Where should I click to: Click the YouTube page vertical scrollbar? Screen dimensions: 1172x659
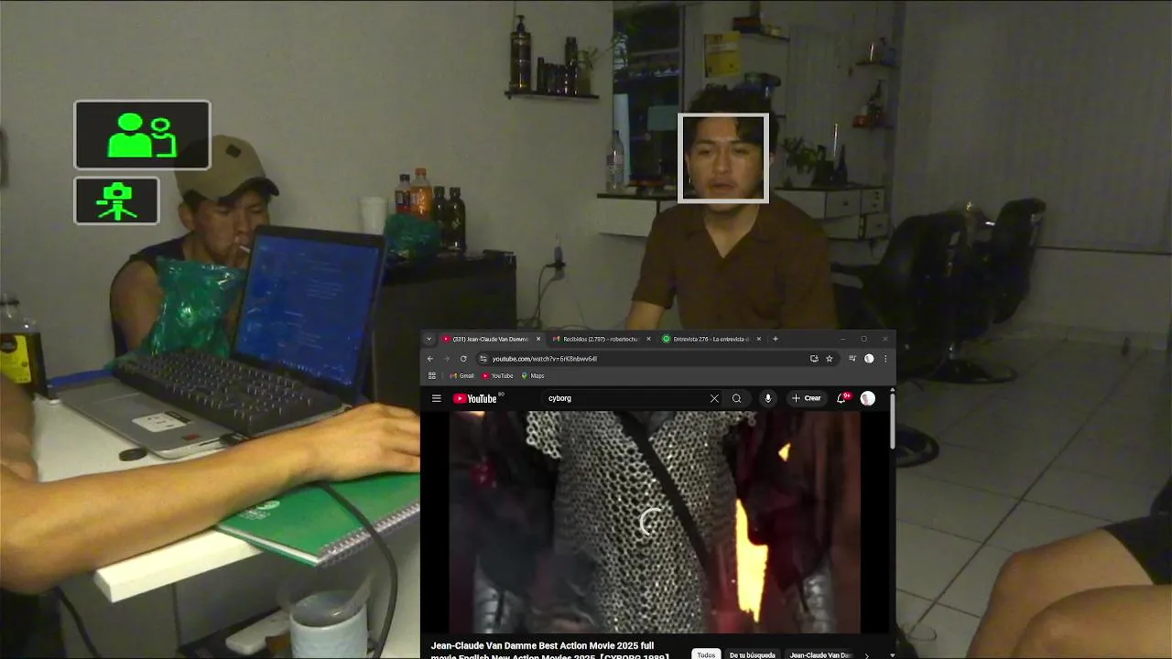point(893,421)
